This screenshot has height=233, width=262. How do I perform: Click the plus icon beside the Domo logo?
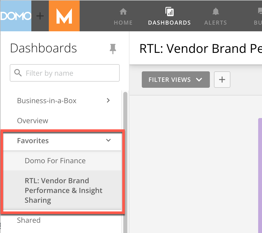tap(40, 16)
